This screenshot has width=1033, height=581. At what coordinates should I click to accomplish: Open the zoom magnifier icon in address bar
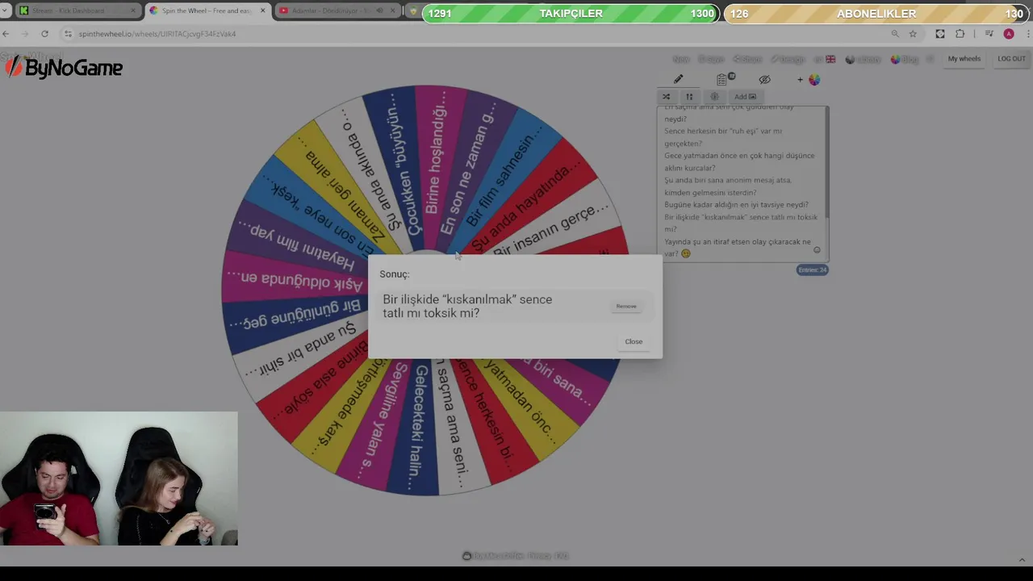tap(895, 34)
